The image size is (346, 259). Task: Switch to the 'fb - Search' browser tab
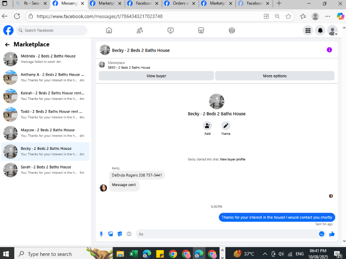(31, 4)
